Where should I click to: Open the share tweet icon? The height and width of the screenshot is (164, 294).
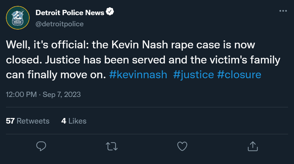point(252,146)
